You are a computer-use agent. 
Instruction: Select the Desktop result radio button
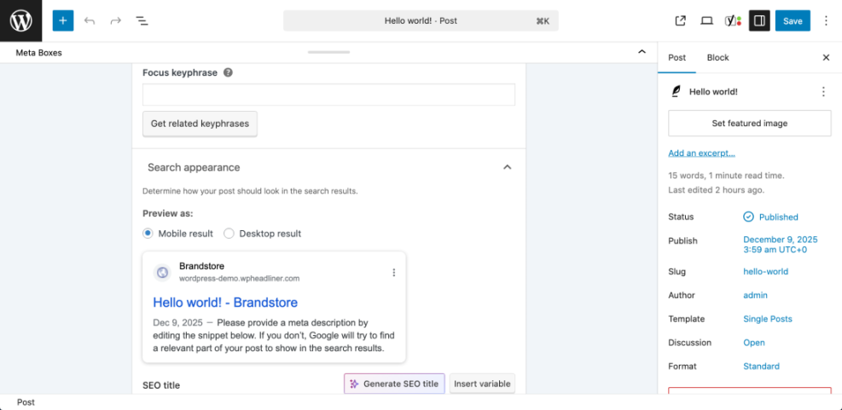coord(229,234)
